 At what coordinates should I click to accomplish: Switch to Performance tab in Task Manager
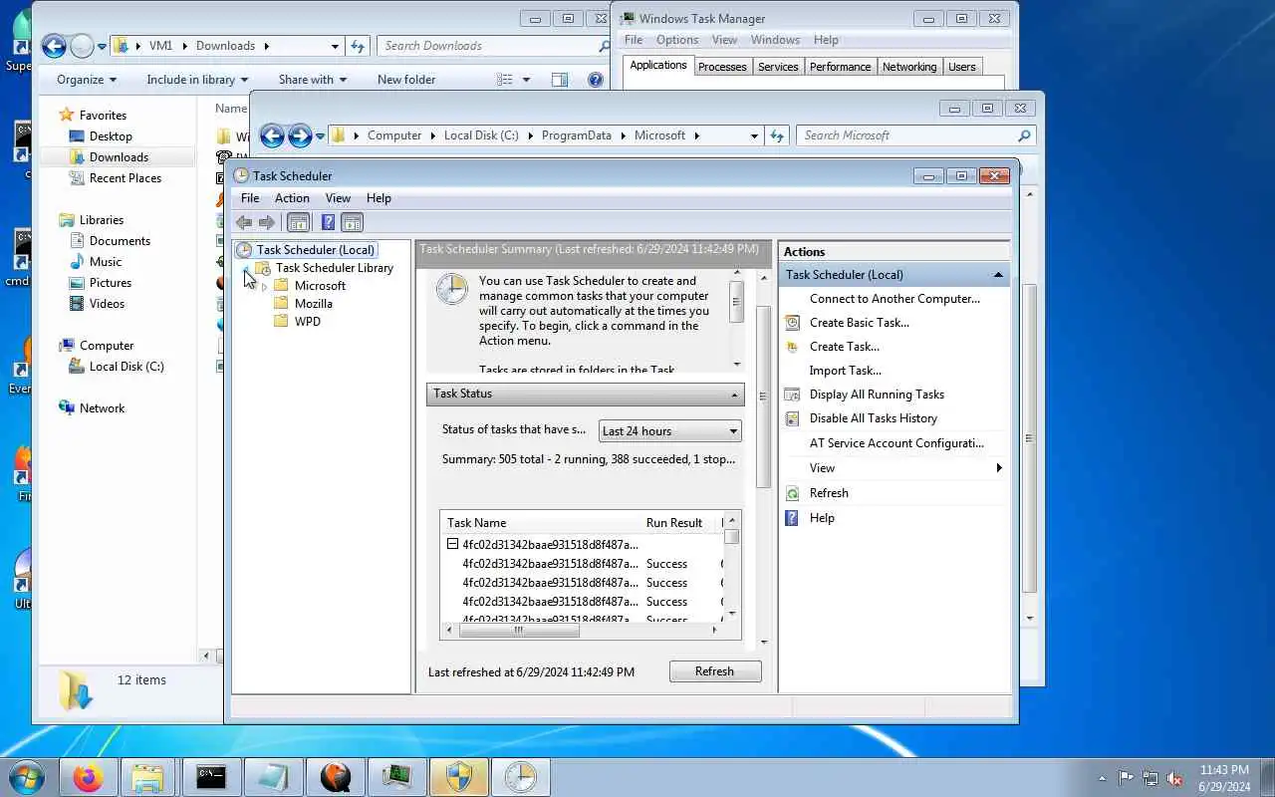840,67
